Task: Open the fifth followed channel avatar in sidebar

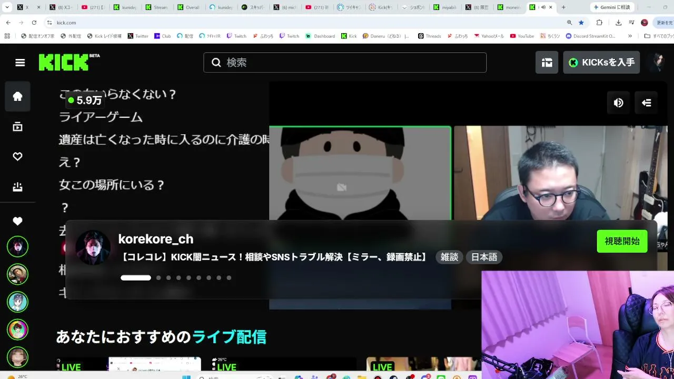Action: (x=17, y=357)
